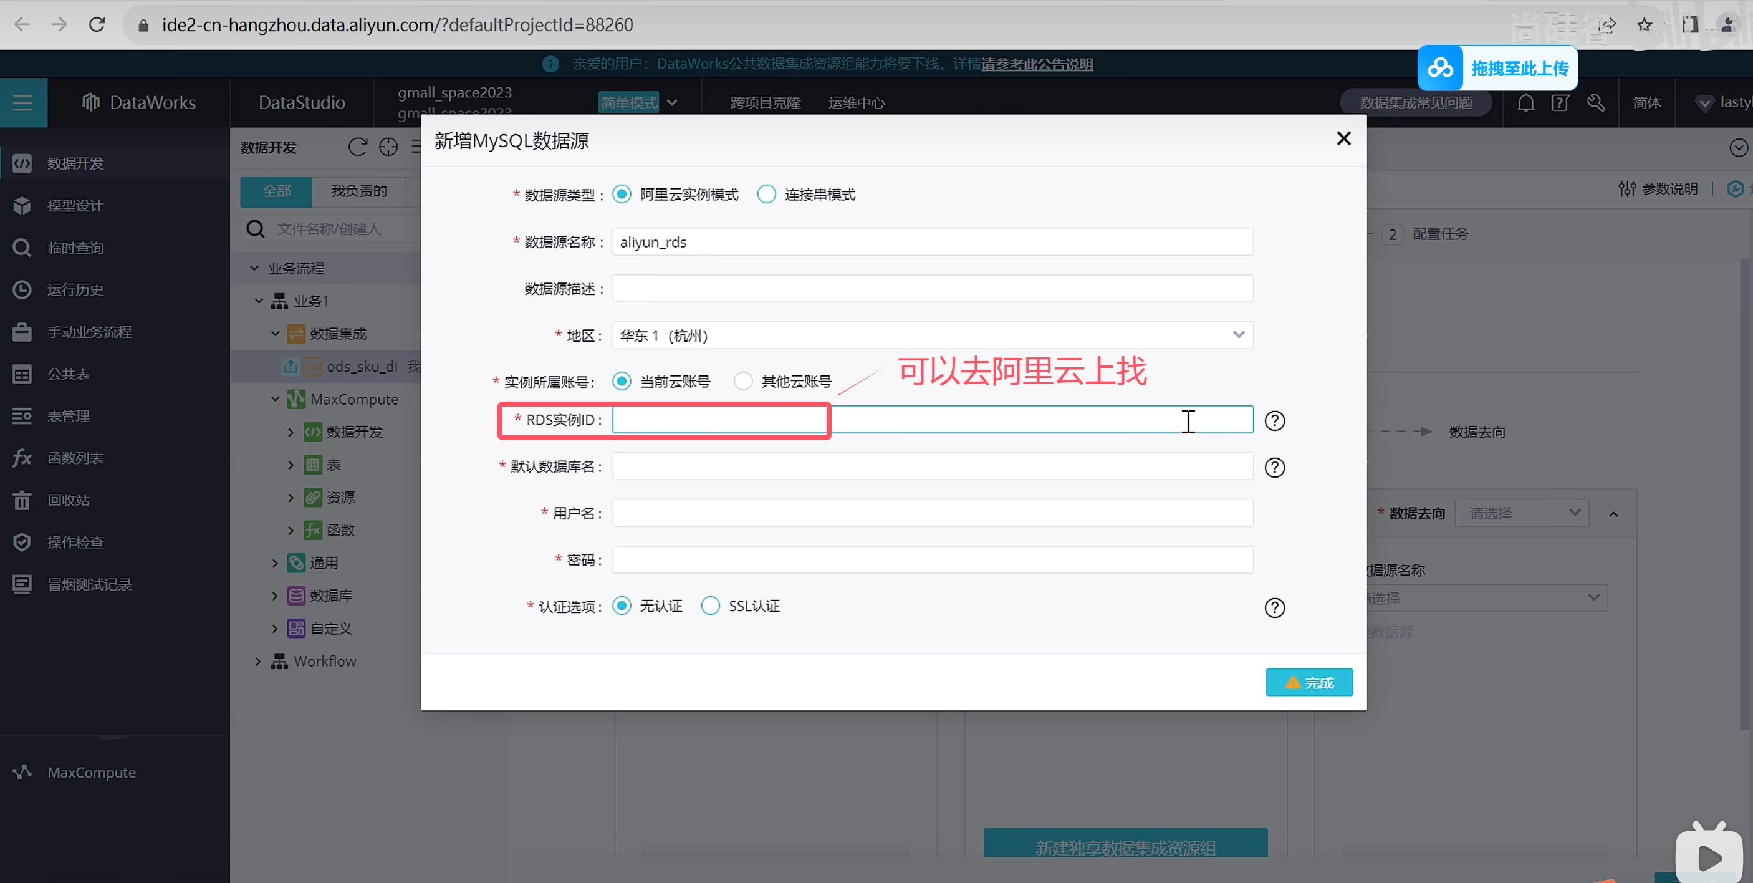1753x883 pixels.
Task: Click the 完成 button
Action: tap(1308, 682)
